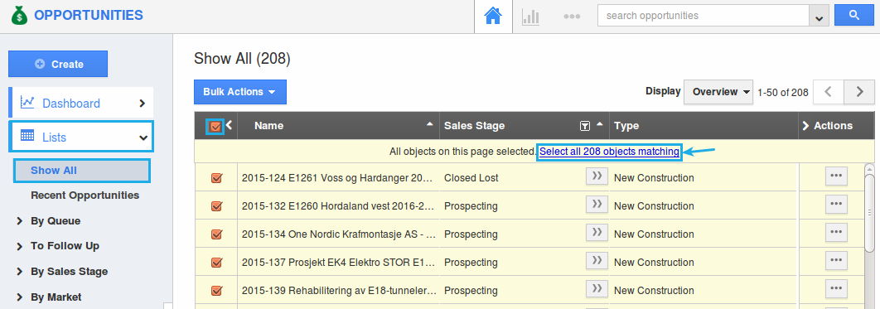The image size is (880, 309).
Task: Open actions menu for 2015-134 One Nordic
Action: (836, 232)
